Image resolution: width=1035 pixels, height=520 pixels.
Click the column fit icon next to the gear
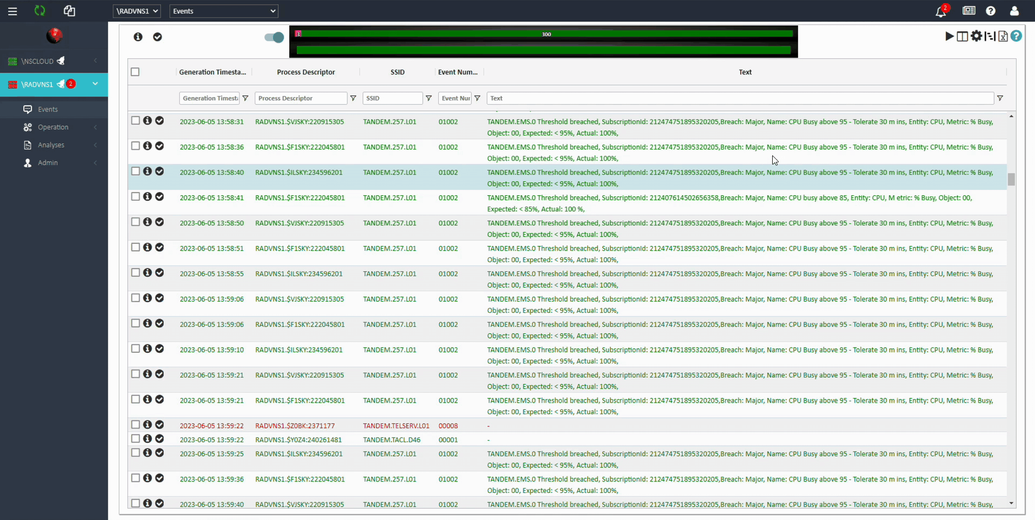(x=990, y=36)
